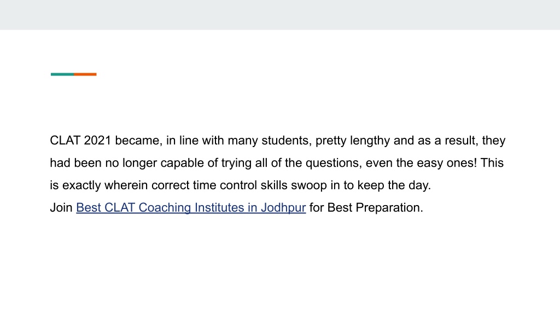This screenshot has width=560, height=315.
Task: Click the word "exactly" in the third line
Action: pyautogui.click(x=81, y=186)
